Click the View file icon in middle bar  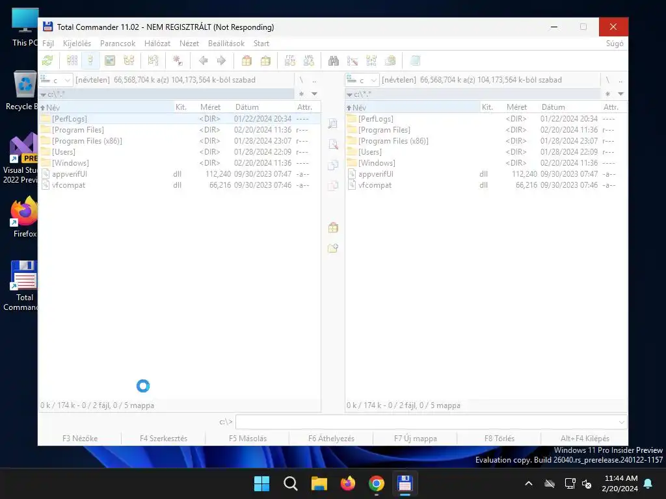click(x=333, y=123)
